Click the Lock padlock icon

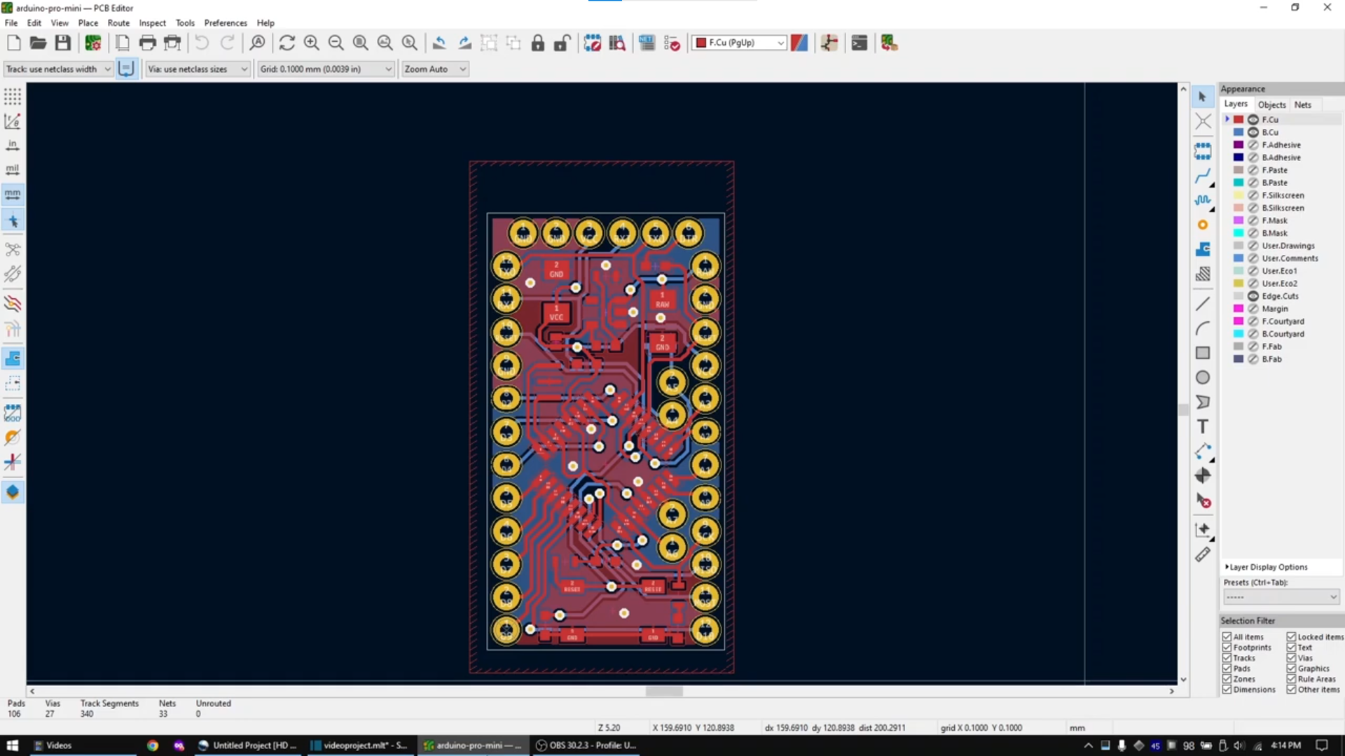tap(537, 43)
